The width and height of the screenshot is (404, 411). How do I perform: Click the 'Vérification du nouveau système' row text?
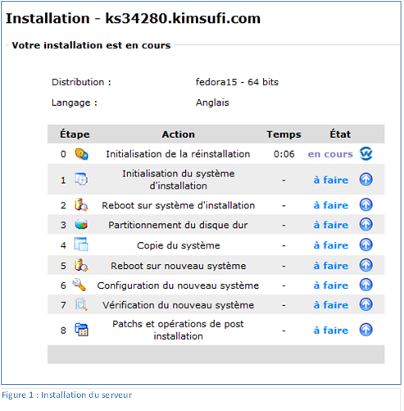[x=179, y=305]
